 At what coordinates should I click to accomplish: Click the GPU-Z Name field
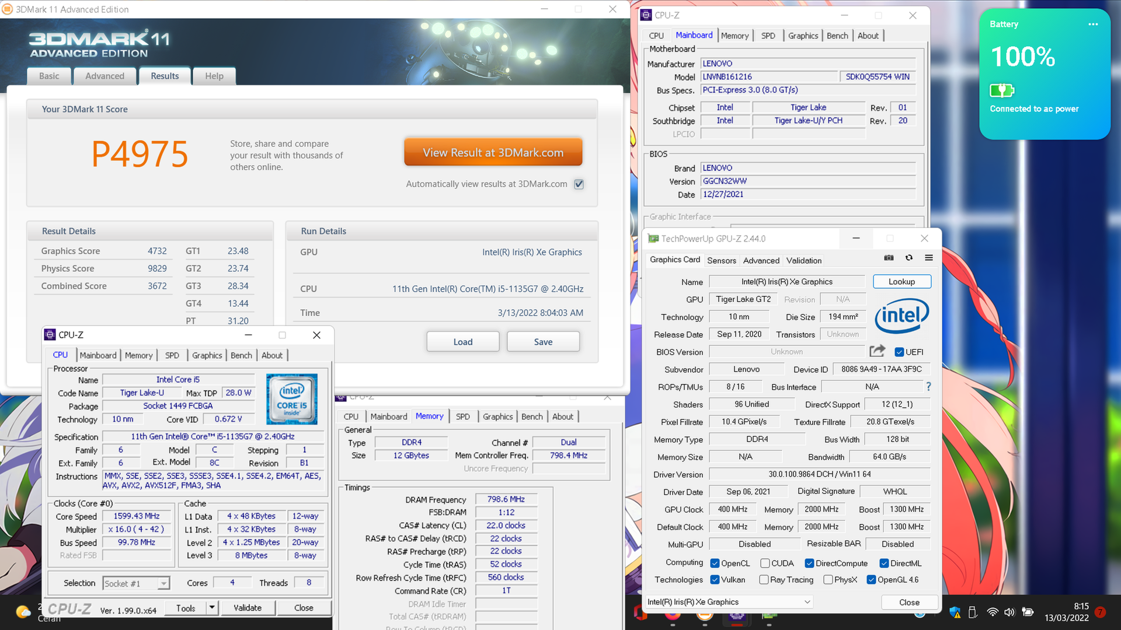coord(786,282)
